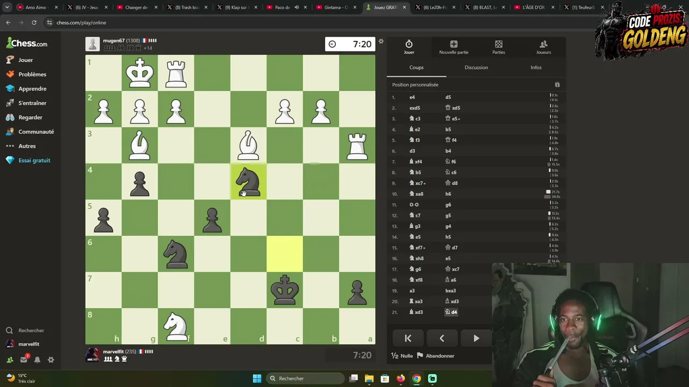Open the Parties tab

coord(498,47)
